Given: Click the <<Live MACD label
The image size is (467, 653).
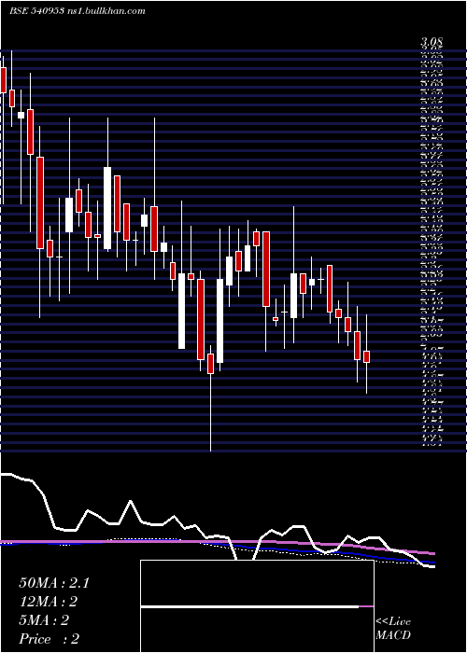Looking at the screenshot, I should click(x=393, y=629).
